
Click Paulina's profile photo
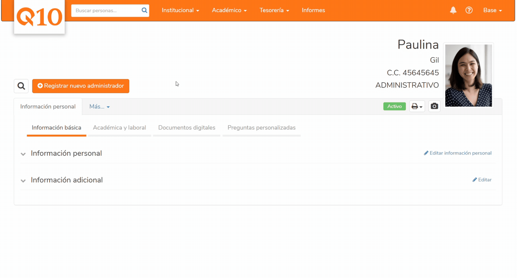469,76
